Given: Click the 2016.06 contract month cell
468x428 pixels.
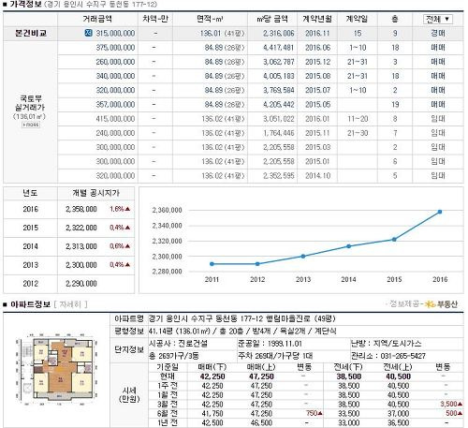Looking at the screenshot, I should 317,48.
